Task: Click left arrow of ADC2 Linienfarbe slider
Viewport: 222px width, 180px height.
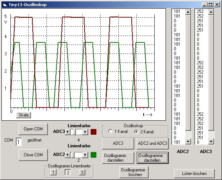Action: (66, 155)
